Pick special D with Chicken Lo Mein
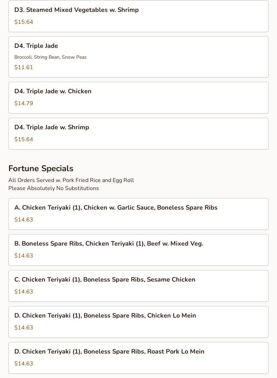The image size is (277, 378). tap(138, 322)
